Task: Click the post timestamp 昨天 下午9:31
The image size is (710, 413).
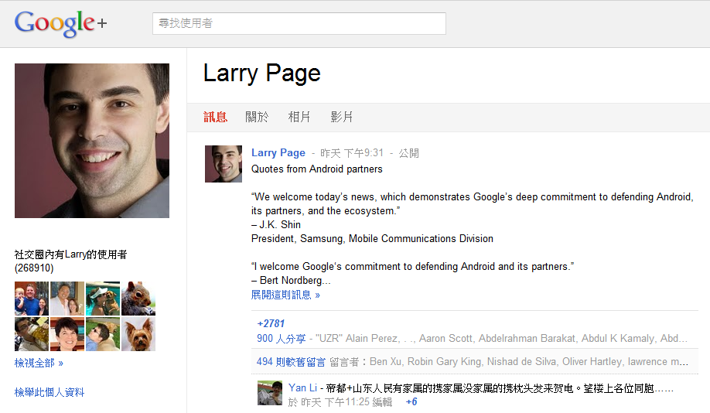Action: pyautogui.click(x=352, y=153)
